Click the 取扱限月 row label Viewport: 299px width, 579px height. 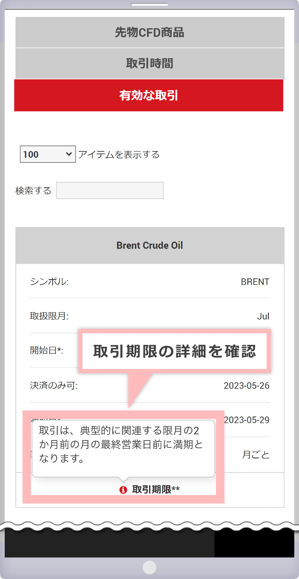[x=49, y=316]
